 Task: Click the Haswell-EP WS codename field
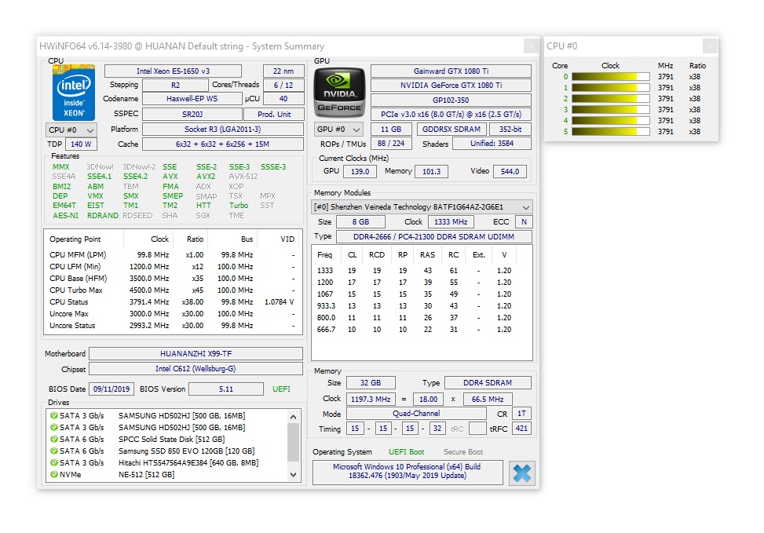pyautogui.click(x=192, y=99)
